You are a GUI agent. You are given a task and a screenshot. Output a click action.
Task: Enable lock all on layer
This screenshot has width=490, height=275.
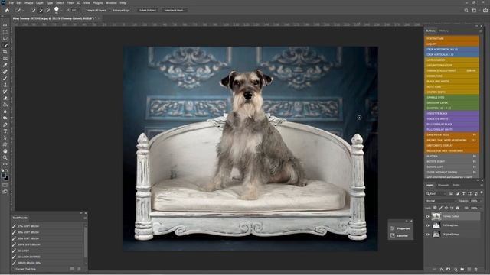(458, 208)
